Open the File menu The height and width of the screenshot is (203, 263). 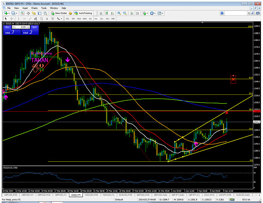9,8
